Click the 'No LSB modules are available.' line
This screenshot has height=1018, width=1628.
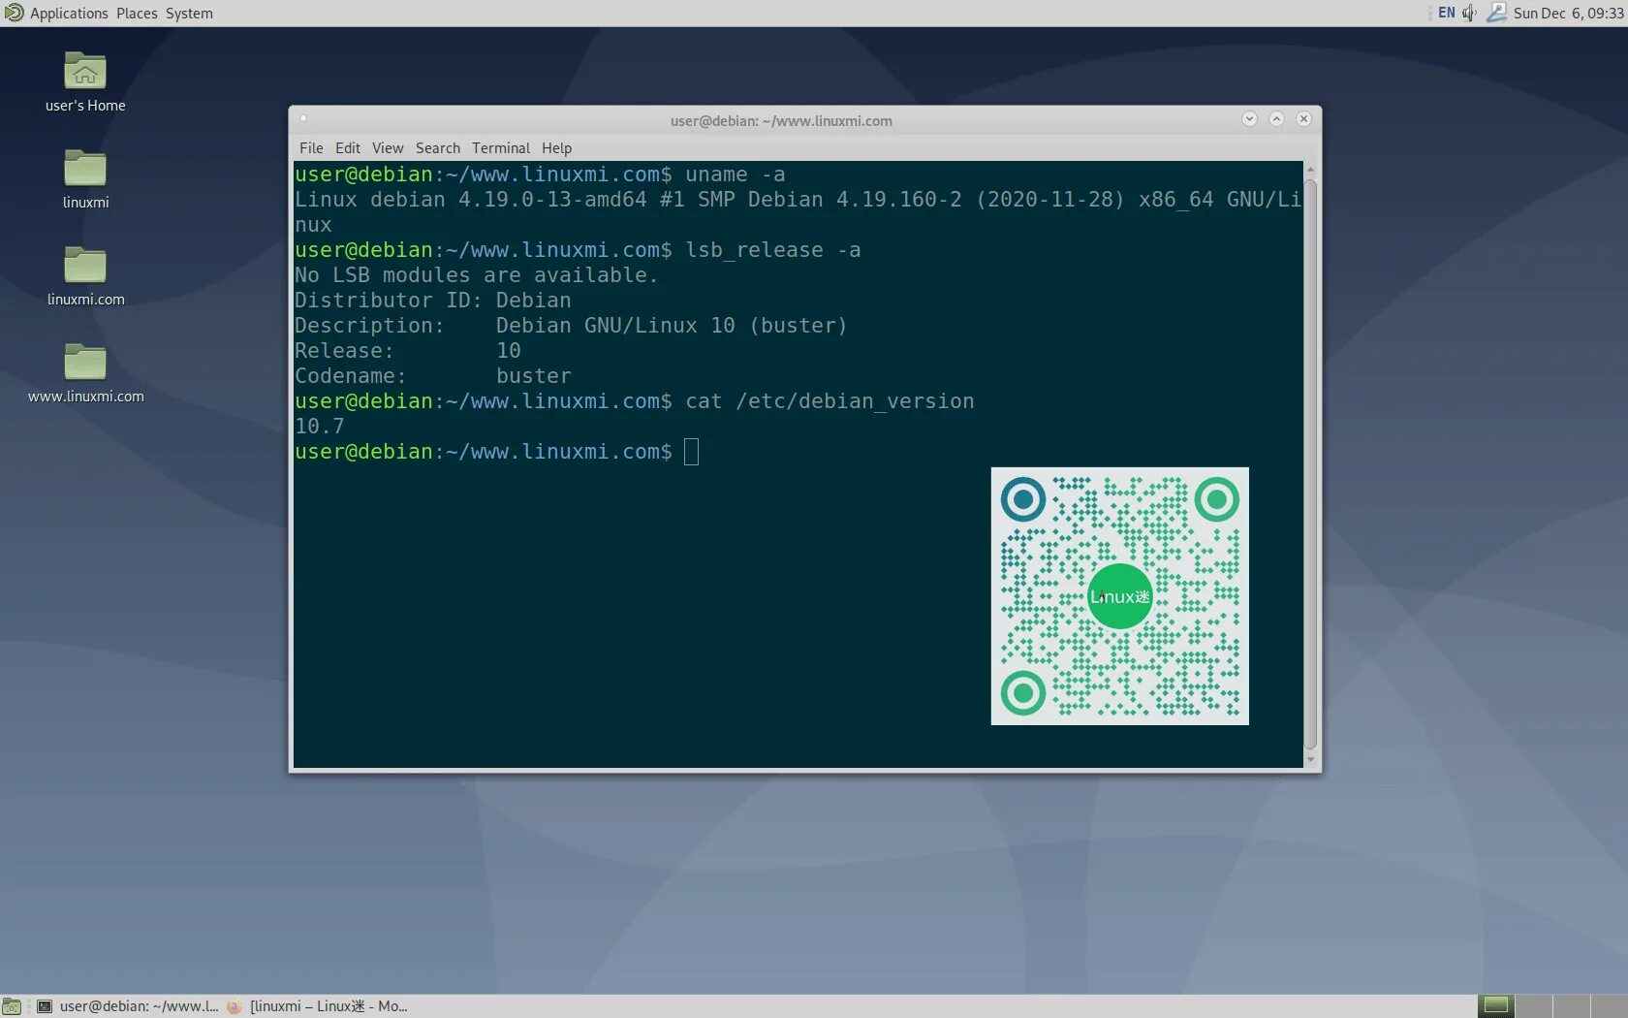[x=476, y=275]
